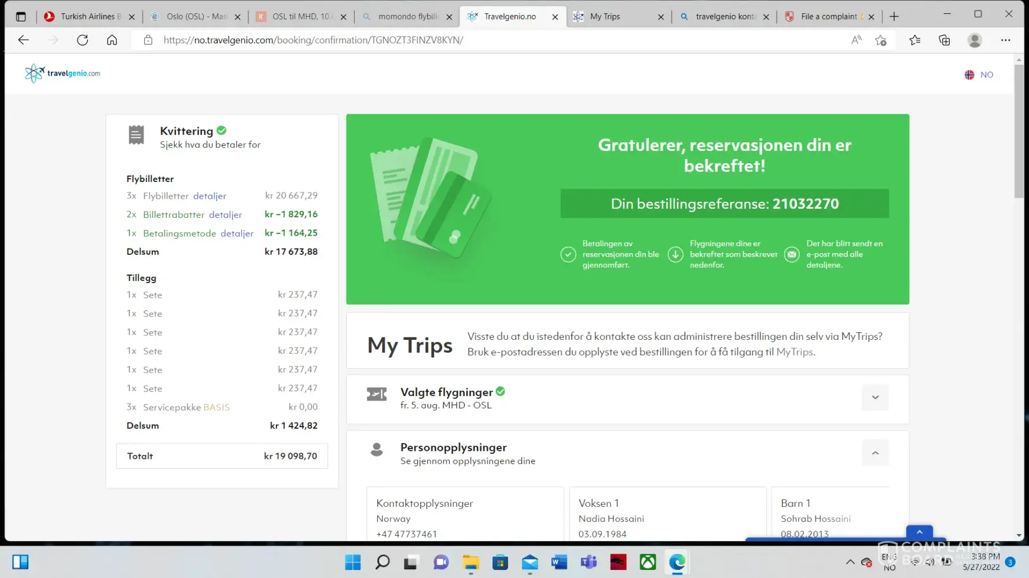Open Microsoft Store from taskbar
The height and width of the screenshot is (578, 1029).
(x=500, y=562)
